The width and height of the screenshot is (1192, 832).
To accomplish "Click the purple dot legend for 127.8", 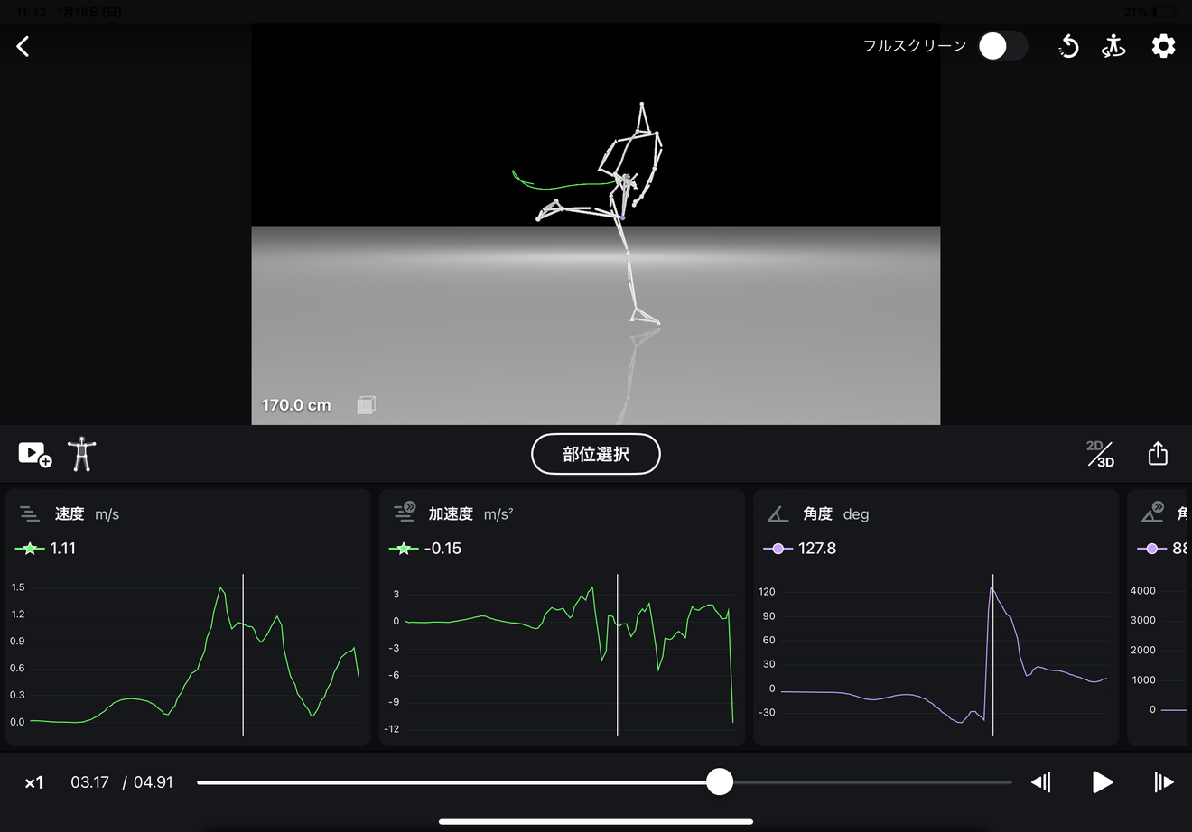I will (x=778, y=549).
